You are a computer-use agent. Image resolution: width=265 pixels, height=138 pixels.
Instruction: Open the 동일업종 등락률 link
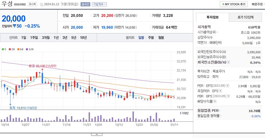[210, 116]
